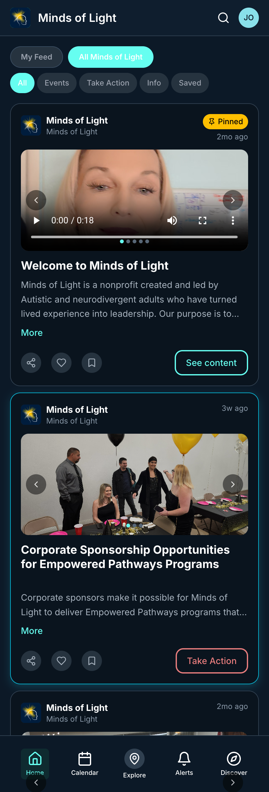Like the Welcome to Minds of Light post
The width and height of the screenshot is (269, 792).
pos(61,363)
